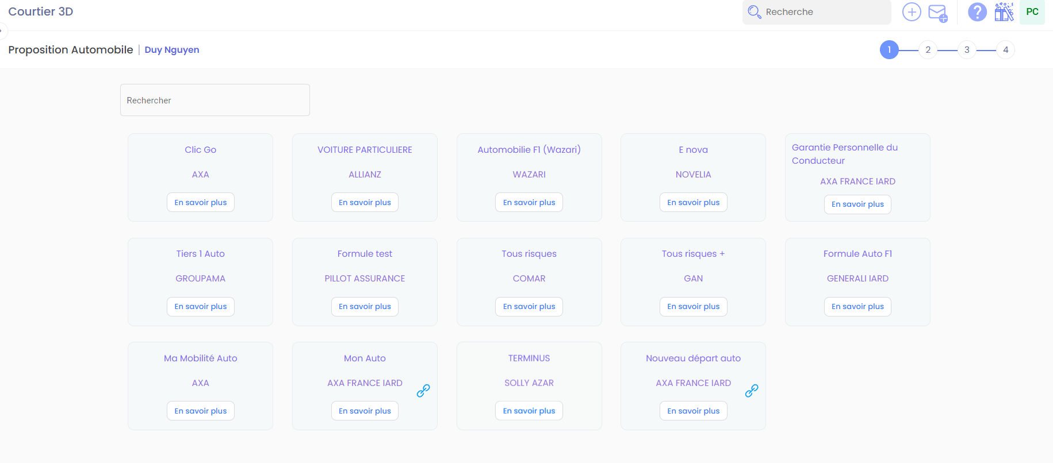The height and width of the screenshot is (463, 1053).
Task: Select Automobilie F1 (Wazari) title
Action: click(x=529, y=150)
